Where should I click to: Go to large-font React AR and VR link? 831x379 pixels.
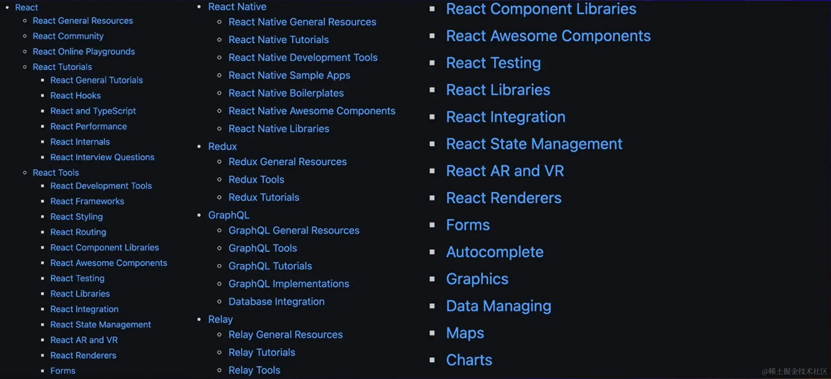(x=505, y=171)
